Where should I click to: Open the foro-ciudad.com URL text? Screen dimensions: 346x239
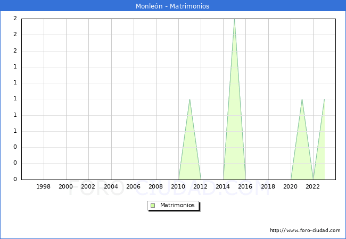pyautogui.click(x=305, y=231)
